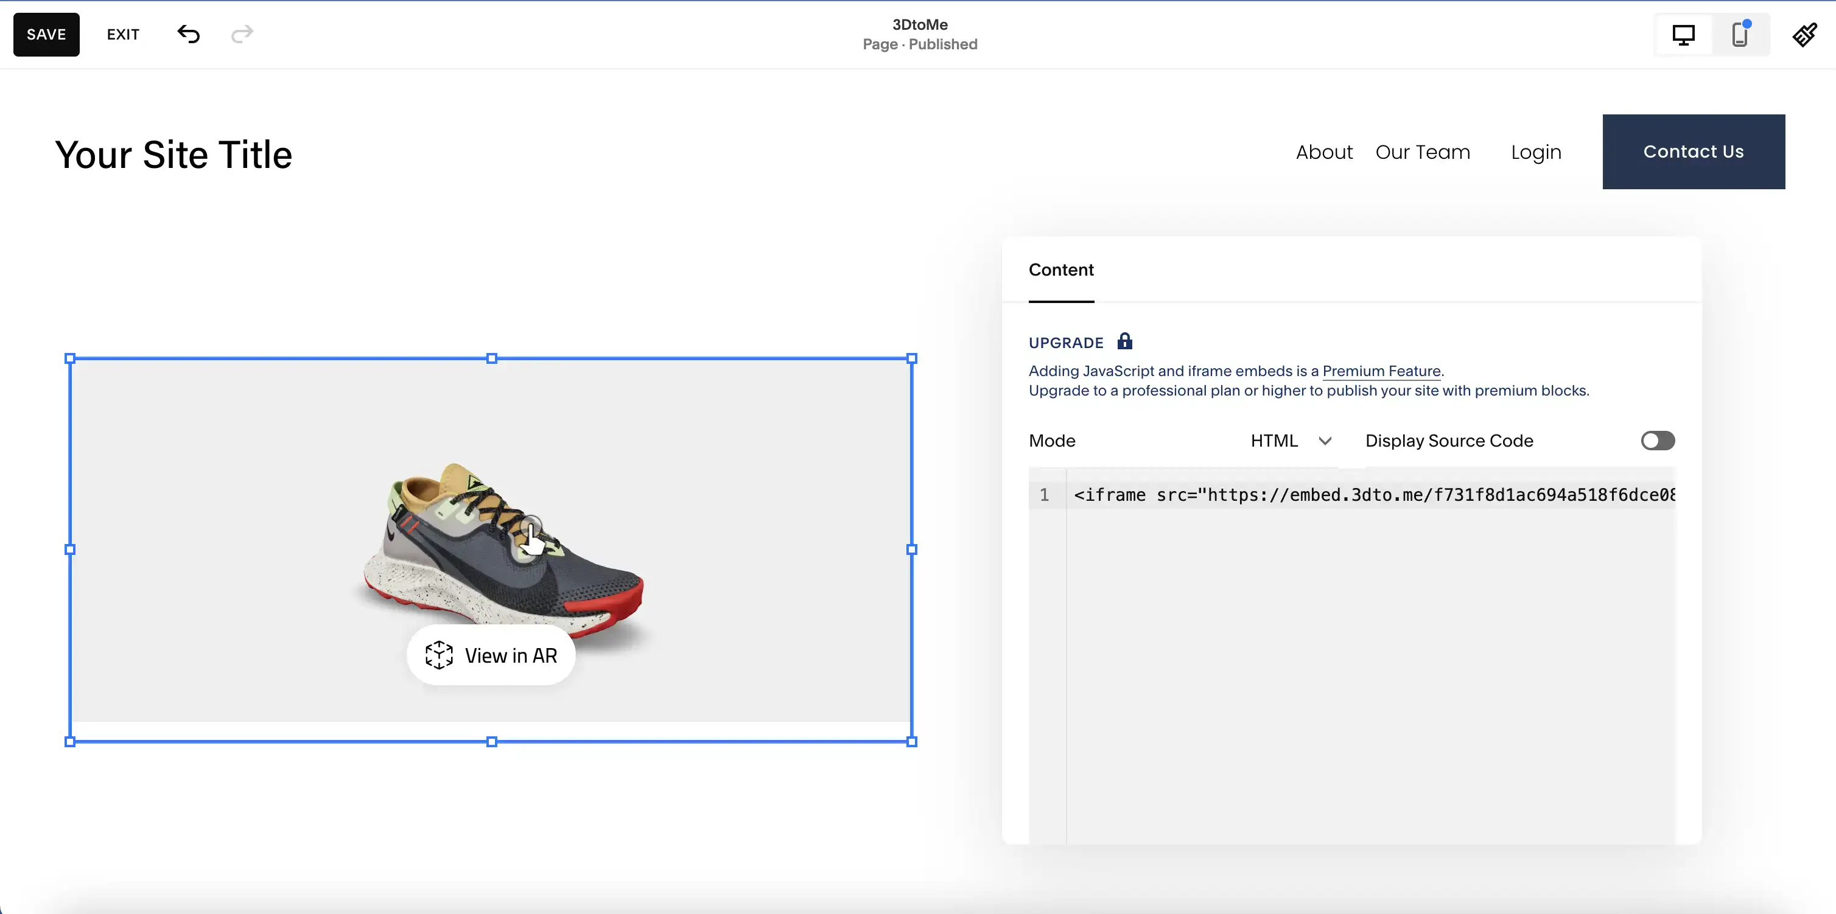Viewport: 1836px width, 914px height.
Task: Click the left-middle handle of the selected block
Action: click(70, 549)
